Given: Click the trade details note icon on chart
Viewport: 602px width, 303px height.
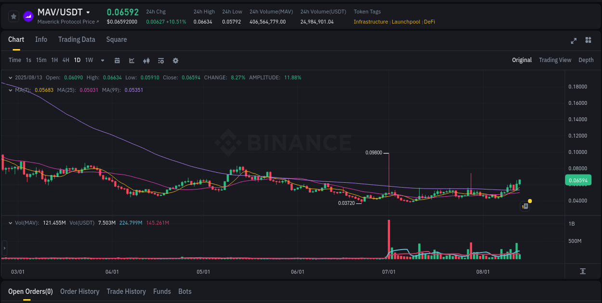Looking at the screenshot, I should pyautogui.click(x=525, y=206).
